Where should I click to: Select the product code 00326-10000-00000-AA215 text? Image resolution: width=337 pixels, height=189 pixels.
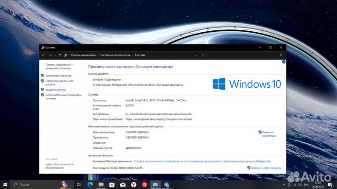[126, 168]
